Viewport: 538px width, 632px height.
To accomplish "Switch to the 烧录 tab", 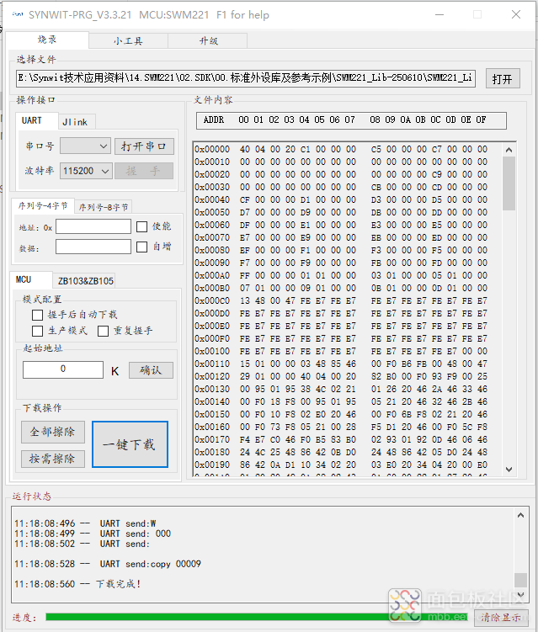I will pos(47,40).
